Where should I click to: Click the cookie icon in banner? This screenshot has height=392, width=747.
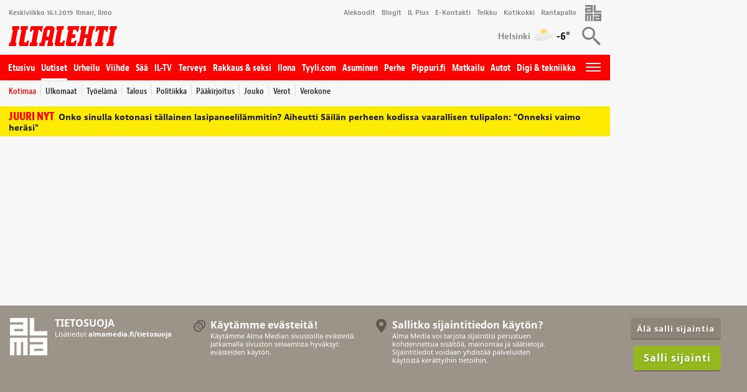click(199, 325)
